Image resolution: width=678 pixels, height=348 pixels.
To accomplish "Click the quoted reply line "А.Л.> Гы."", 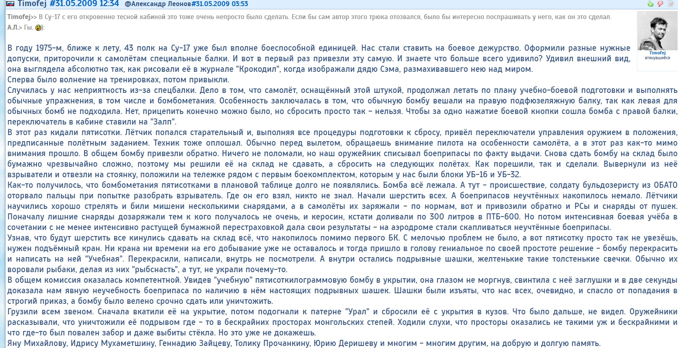I will click(20, 28).
